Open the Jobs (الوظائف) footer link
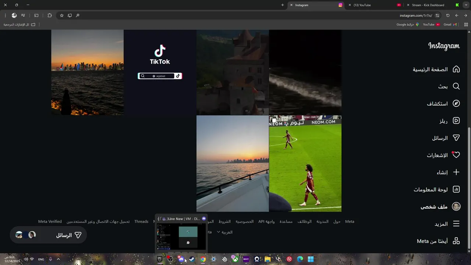 (x=304, y=222)
